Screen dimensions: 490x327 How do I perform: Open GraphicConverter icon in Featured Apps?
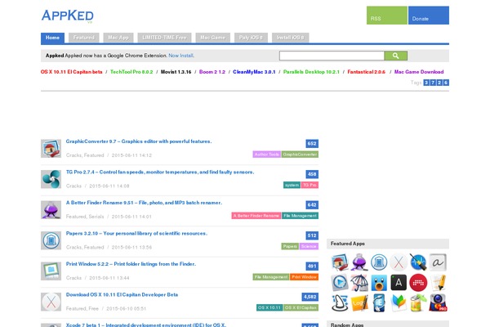click(x=340, y=262)
